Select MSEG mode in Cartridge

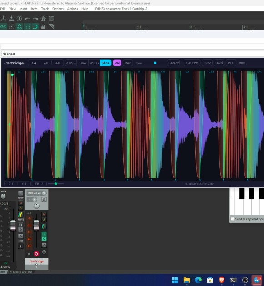pos(94,63)
